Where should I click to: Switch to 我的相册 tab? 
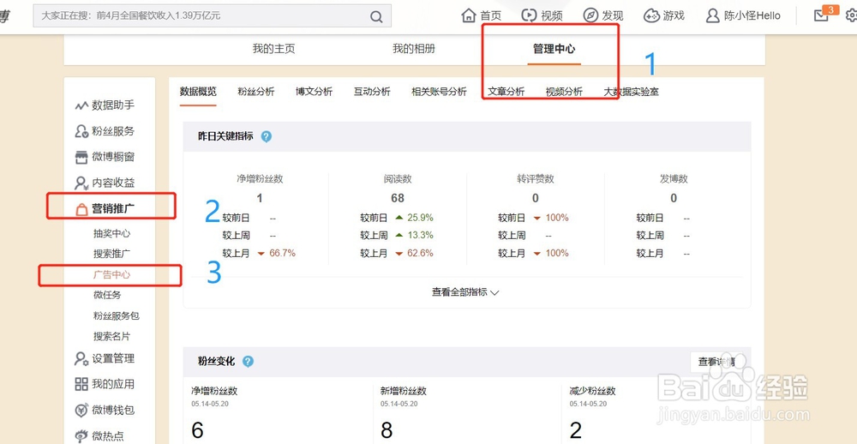point(414,49)
